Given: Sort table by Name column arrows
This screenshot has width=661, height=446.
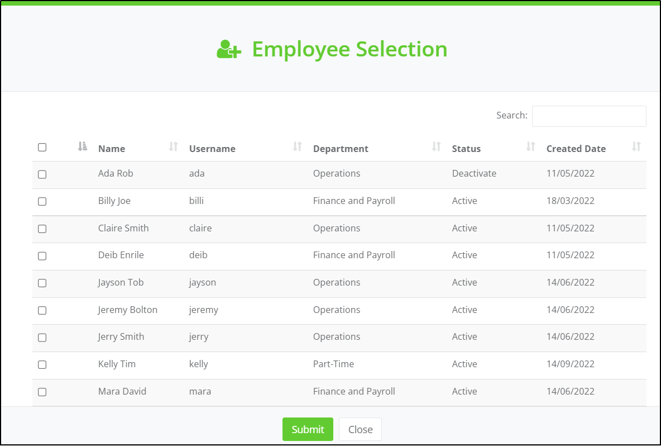Looking at the screenshot, I should click(173, 146).
